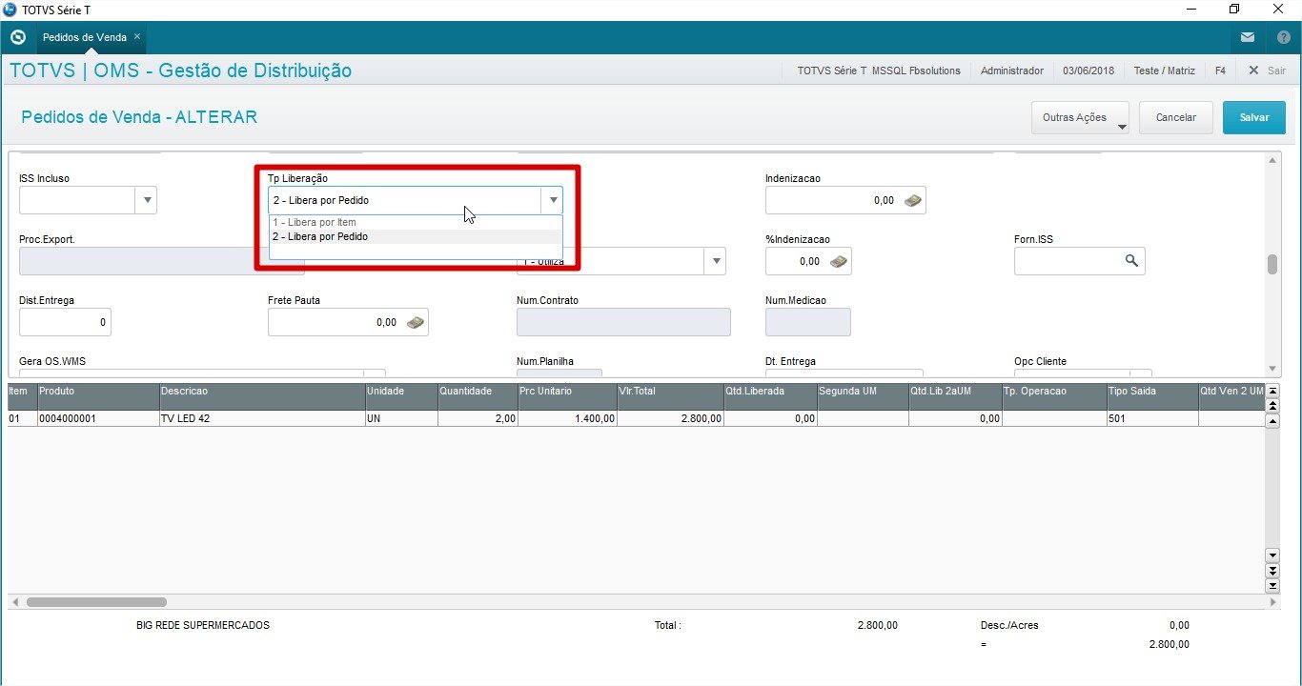Select cell with product code 0004000001
The width and height of the screenshot is (1302, 686).
tap(98, 418)
